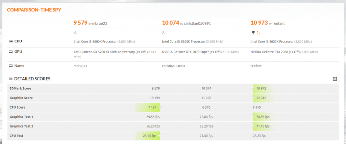Click highlighted Graphics Score 12 242
The image size is (346, 144).
(261, 98)
